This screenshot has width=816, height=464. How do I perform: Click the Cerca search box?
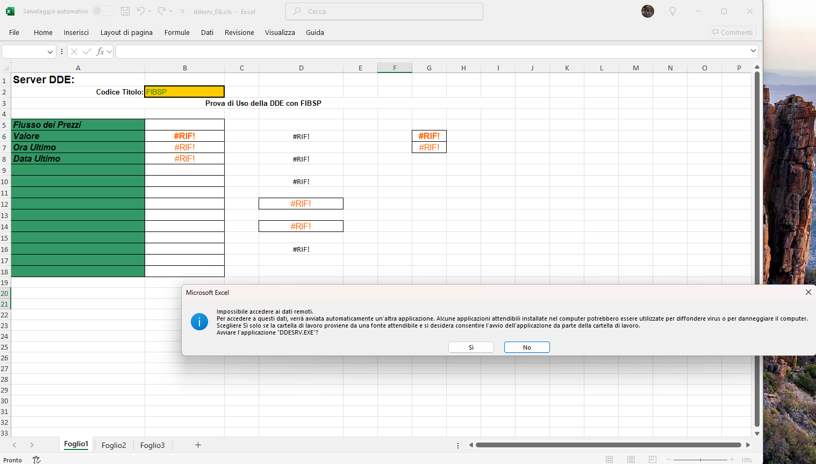click(384, 11)
